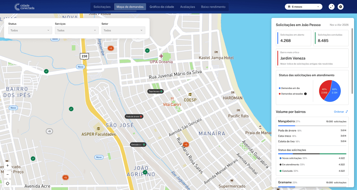This screenshot has height=190, width=357.
Task: Switch to the Solicitações tab
Action: click(102, 7)
